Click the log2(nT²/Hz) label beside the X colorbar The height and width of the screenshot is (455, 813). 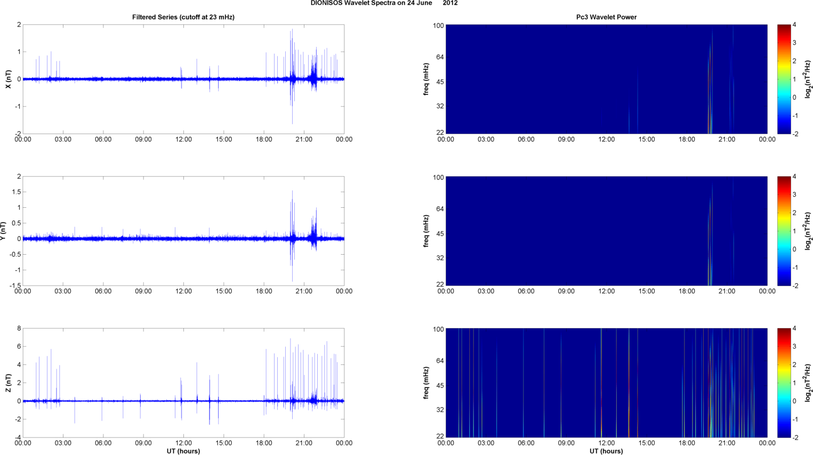[x=808, y=79]
